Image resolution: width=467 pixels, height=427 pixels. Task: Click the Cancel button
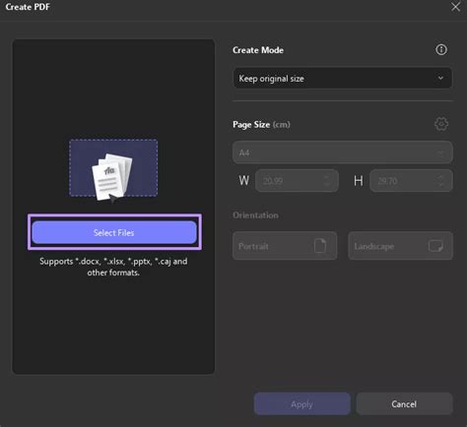pyautogui.click(x=404, y=404)
